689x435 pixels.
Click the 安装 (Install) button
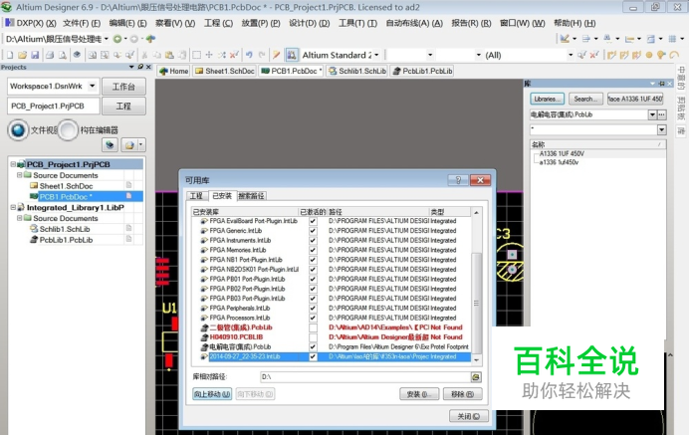pos(419,394)
